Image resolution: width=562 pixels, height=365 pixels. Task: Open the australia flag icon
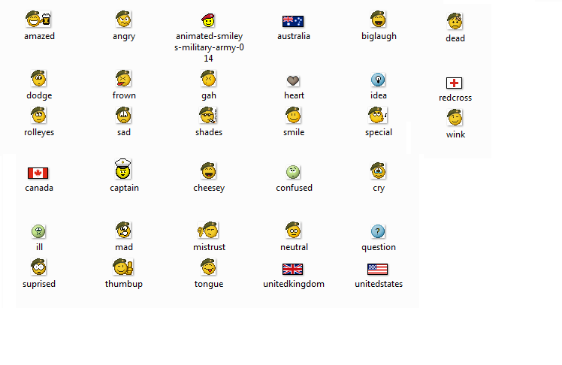tap(293, 21)
